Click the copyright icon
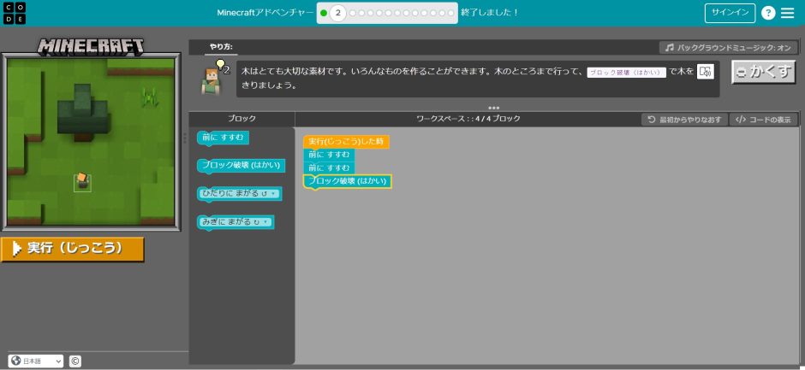The image size is (805, 370). pyautogui.click(x=75, y=361)
